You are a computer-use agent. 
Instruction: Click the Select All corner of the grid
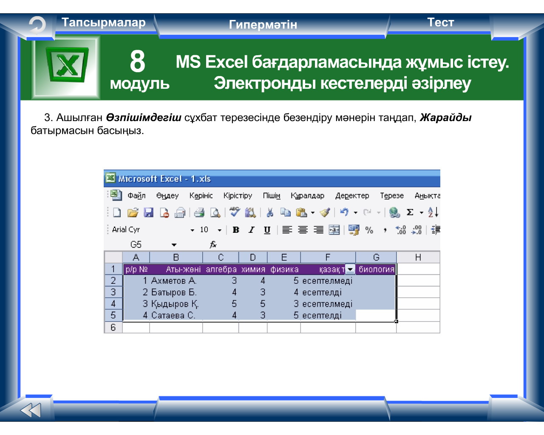click(113, 257)
